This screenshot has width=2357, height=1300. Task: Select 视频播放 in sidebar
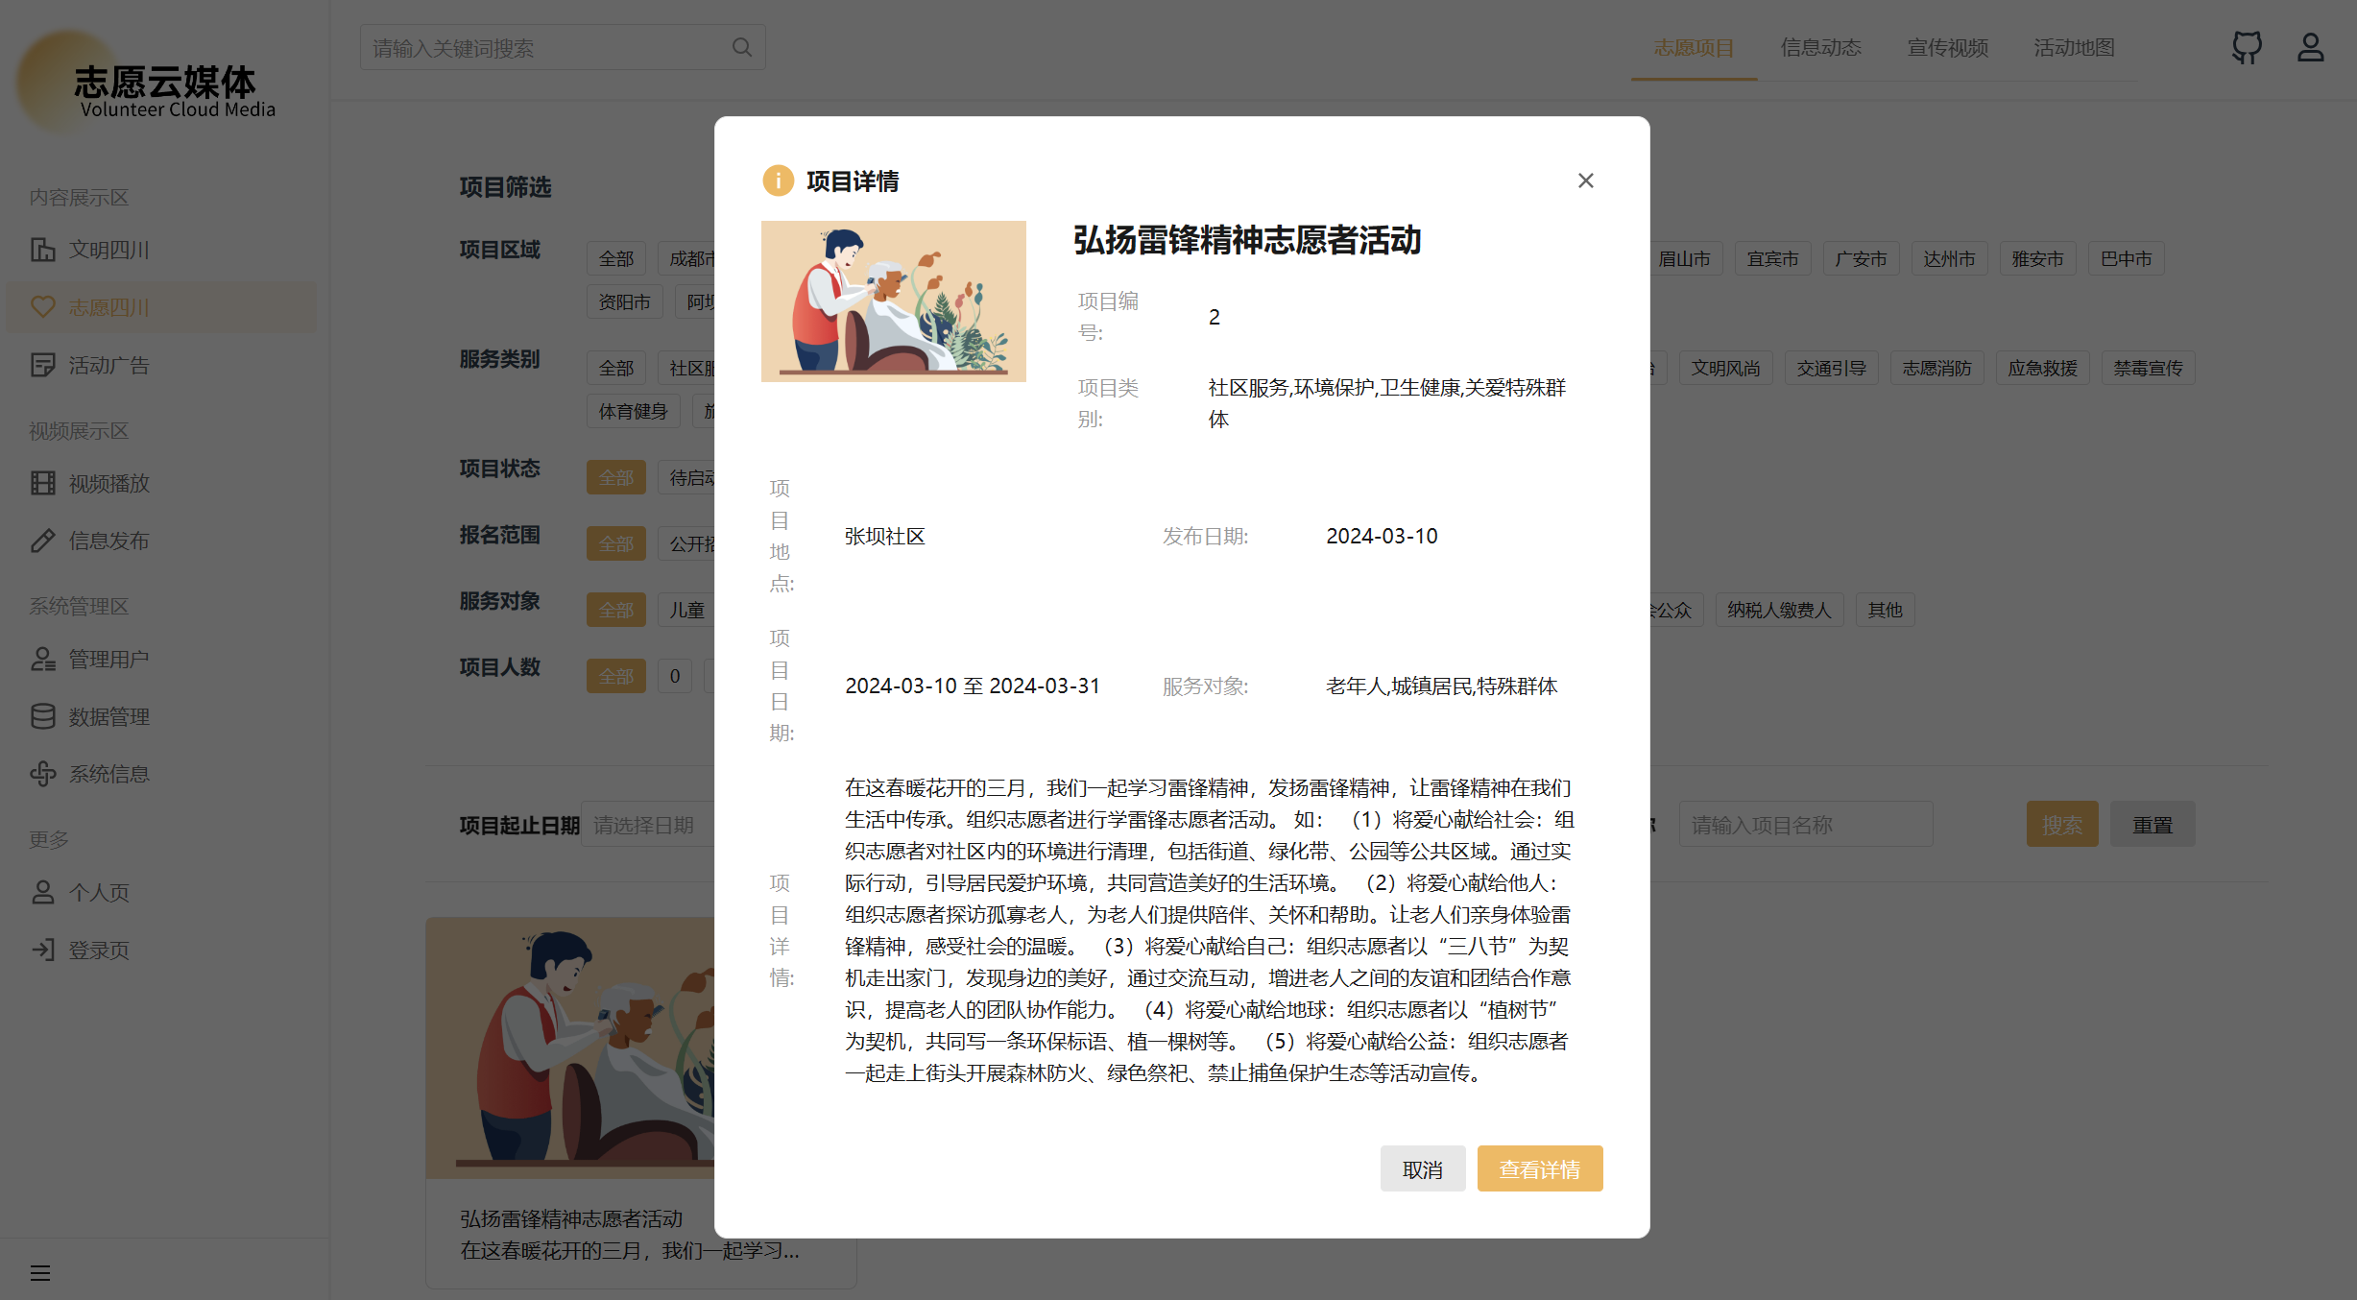[108, 483]
